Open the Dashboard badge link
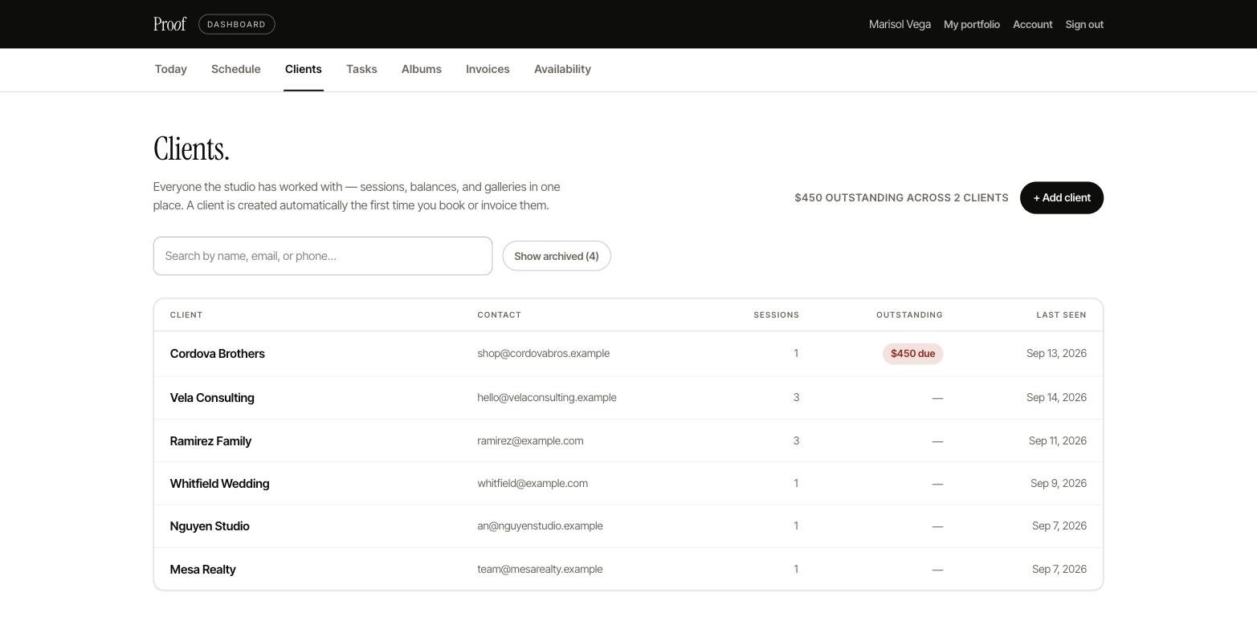The width and height of the screenshot is (1257, 629). (x=237, y=24)
